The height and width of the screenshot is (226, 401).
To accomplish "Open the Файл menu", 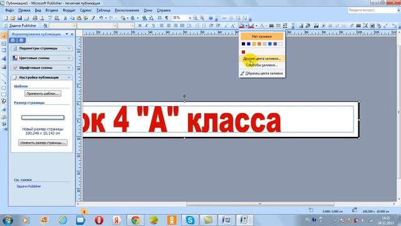I will pyautogui.click(x=9, y=10).
